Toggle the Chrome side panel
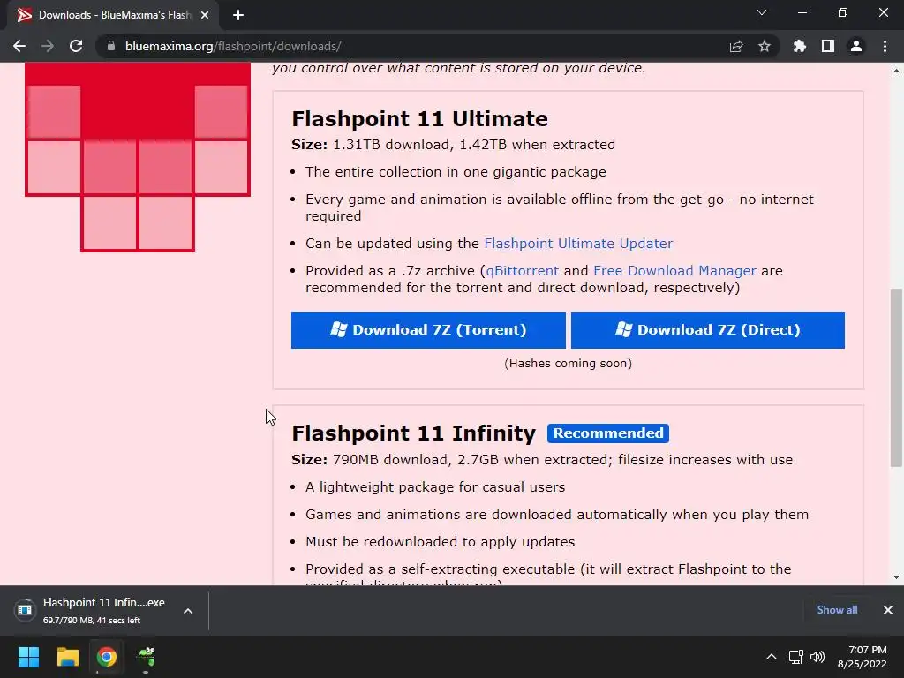Viewport: 904px width, 678px height. click(827, 46)
